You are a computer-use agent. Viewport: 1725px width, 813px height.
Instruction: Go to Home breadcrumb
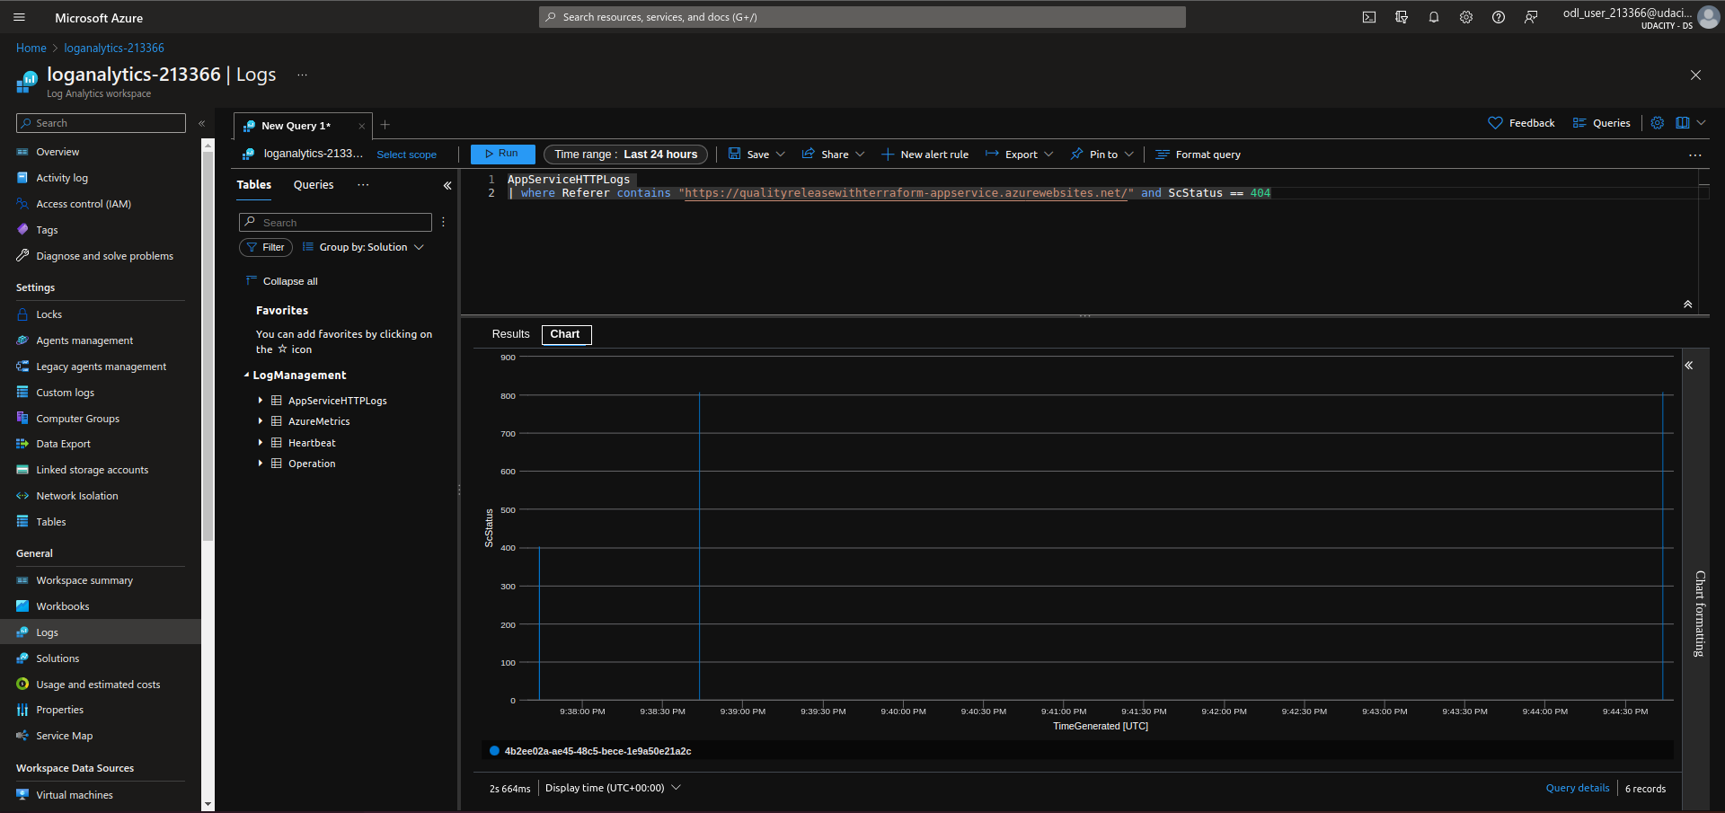(31, 49)
